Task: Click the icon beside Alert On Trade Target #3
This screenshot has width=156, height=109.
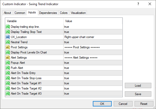Action: pos(8,94)
